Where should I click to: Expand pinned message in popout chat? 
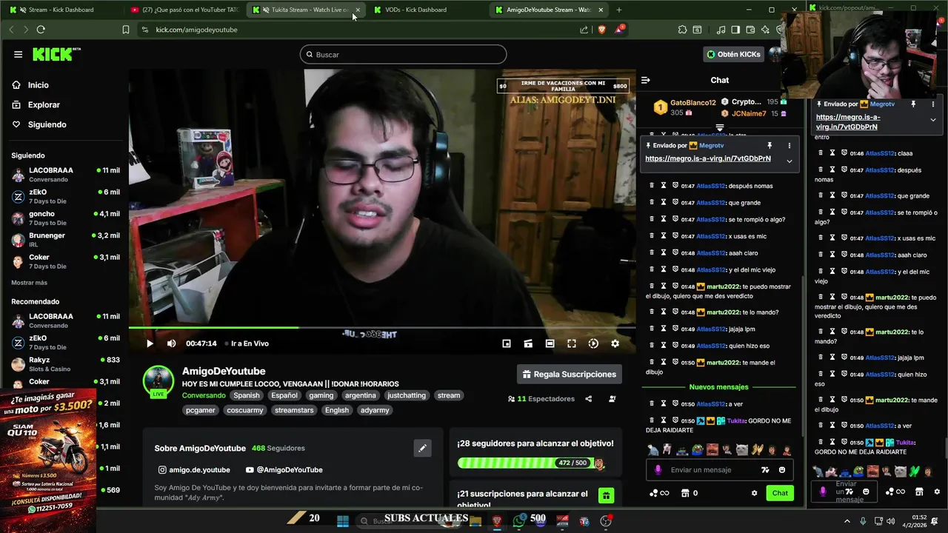coord(932,119)
